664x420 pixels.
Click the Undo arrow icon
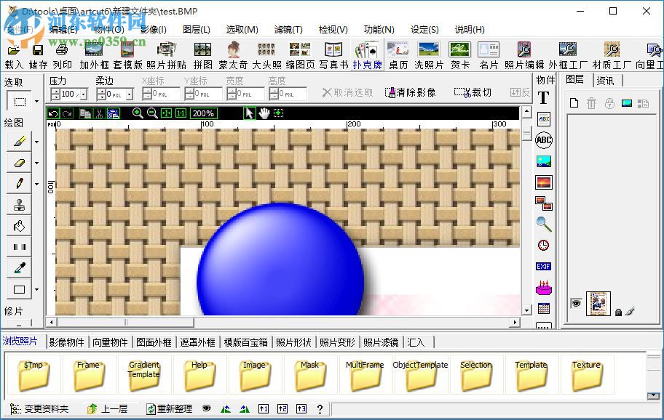52,113
